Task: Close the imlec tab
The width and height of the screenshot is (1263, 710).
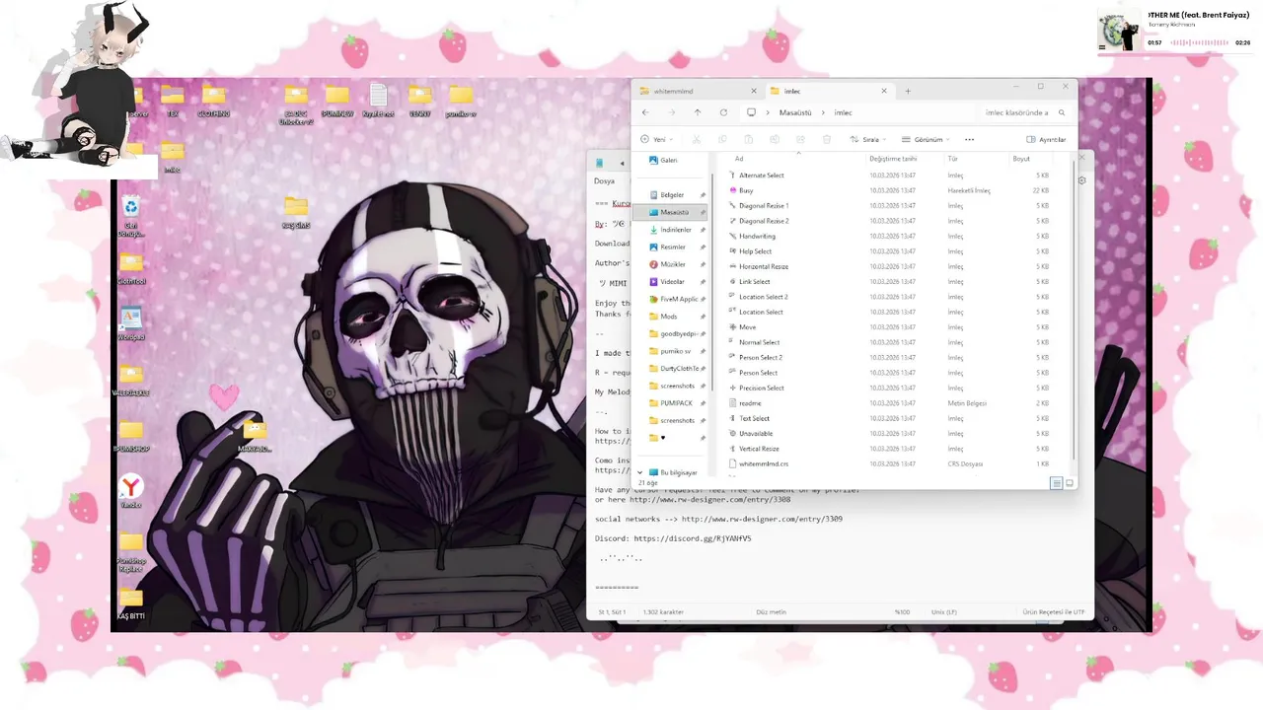Action: tap(883, 91)
